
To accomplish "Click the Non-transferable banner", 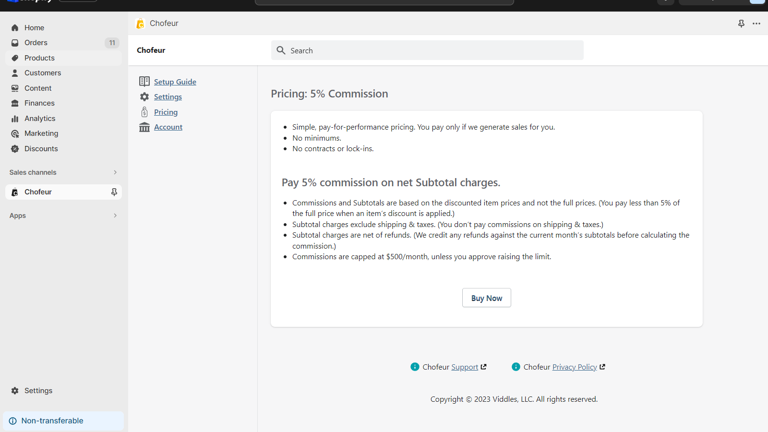I will [x=63, y=421].
